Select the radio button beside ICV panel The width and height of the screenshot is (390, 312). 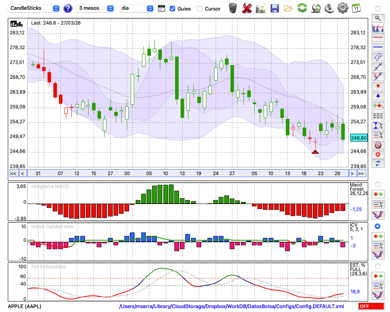coord(378,226)
